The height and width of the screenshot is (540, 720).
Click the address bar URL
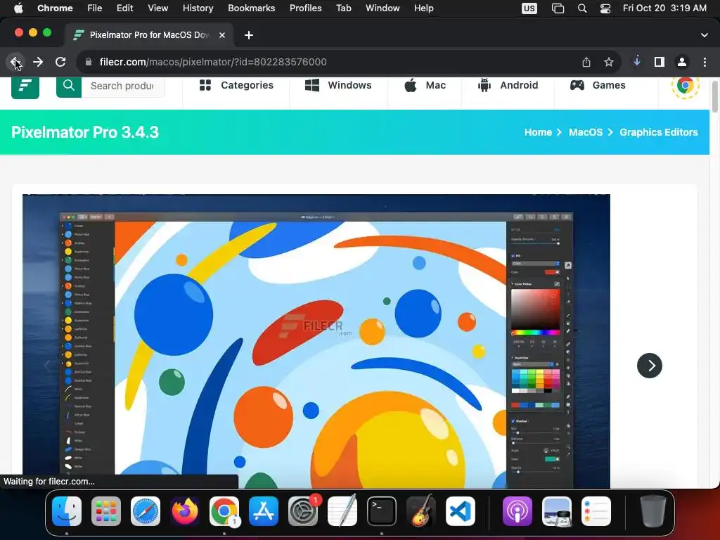(213, 62)
